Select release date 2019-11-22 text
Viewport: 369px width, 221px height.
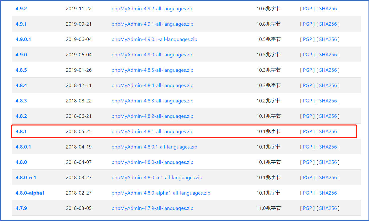click(x=79, y=9)
